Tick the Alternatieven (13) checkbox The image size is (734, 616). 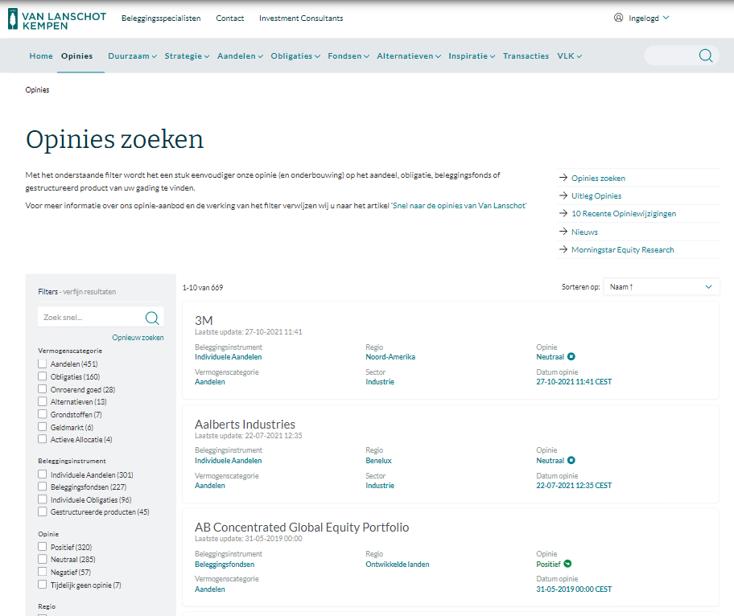[x=42, y=401]
